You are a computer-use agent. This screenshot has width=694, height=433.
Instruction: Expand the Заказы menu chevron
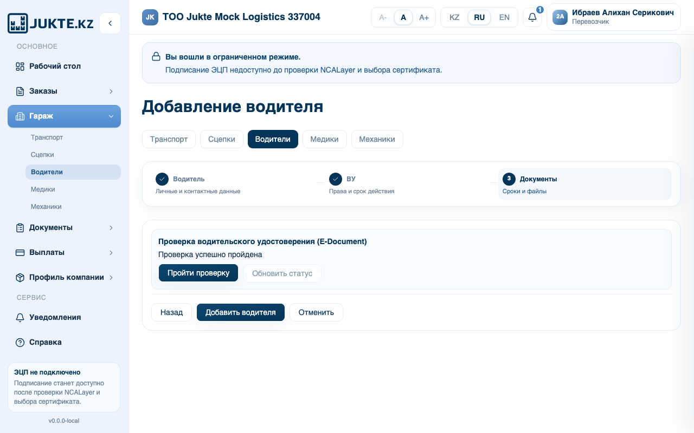[x=111, y=91]
